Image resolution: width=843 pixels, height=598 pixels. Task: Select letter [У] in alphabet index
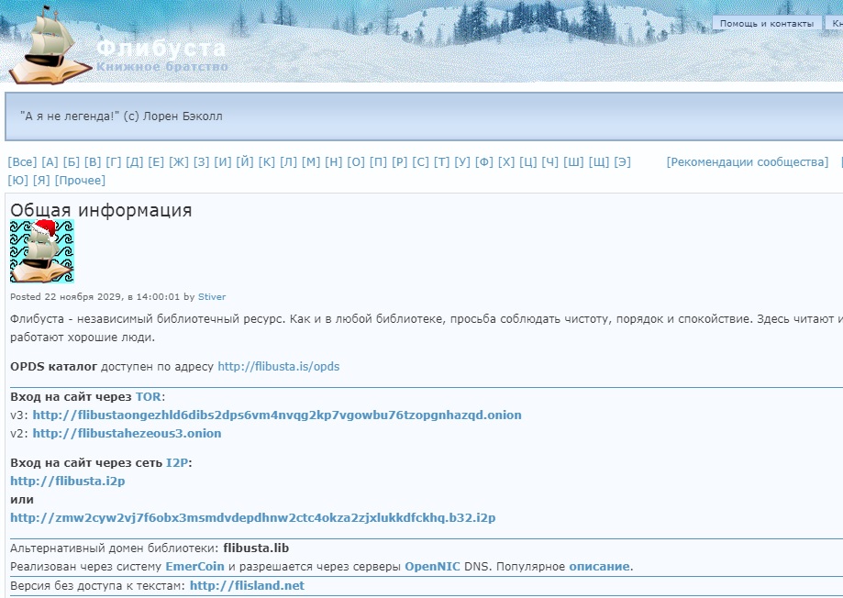(462, 161)
